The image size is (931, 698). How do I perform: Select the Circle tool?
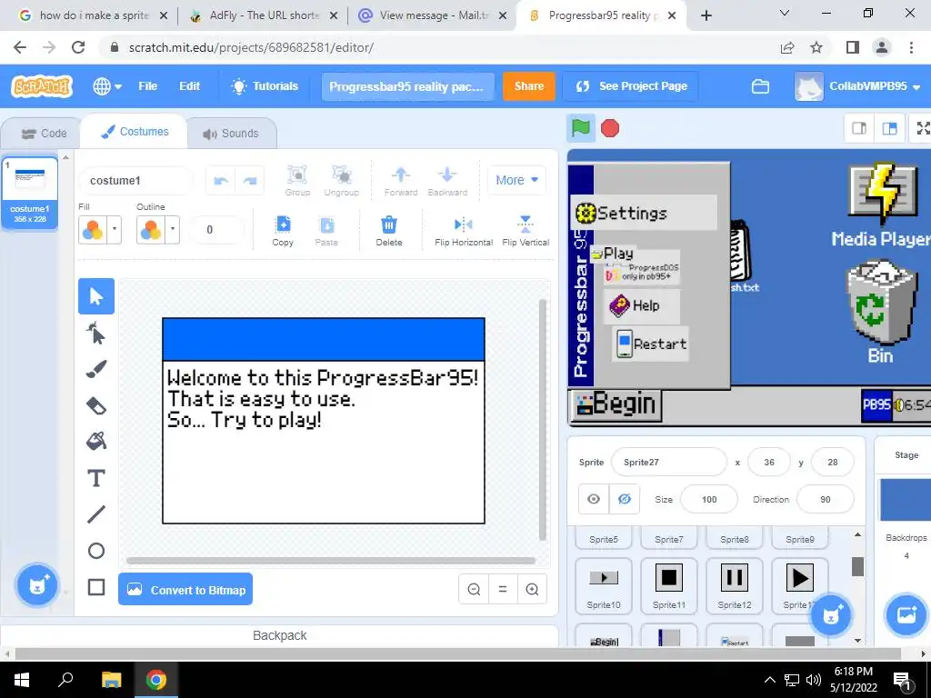[96, 551]
